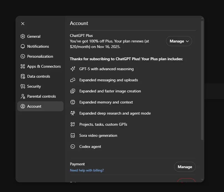Click the vertical scrollbar thumb
Image resolution: width=224 pixels, height=192 pixels.
tap(202, 80)
